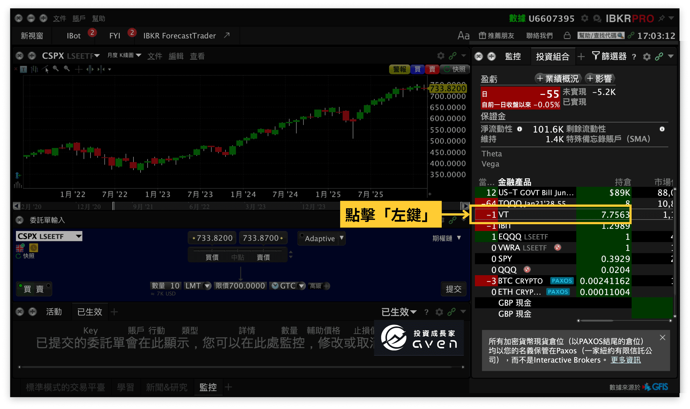Viewport: 690px width, 409px height.
Task: Click the green link chain icon in the chart header
Action: (x=452, y=56)
